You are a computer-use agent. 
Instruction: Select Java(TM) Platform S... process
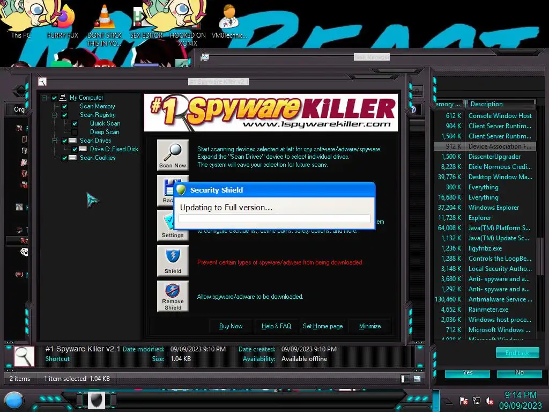coord(485,227)
